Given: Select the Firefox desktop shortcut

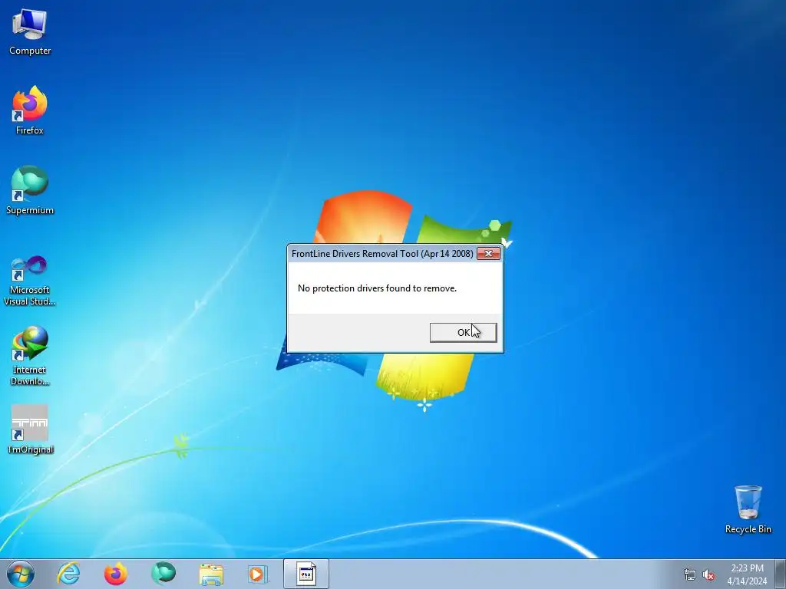Looking at the screenshot, I should pos(30,110).
